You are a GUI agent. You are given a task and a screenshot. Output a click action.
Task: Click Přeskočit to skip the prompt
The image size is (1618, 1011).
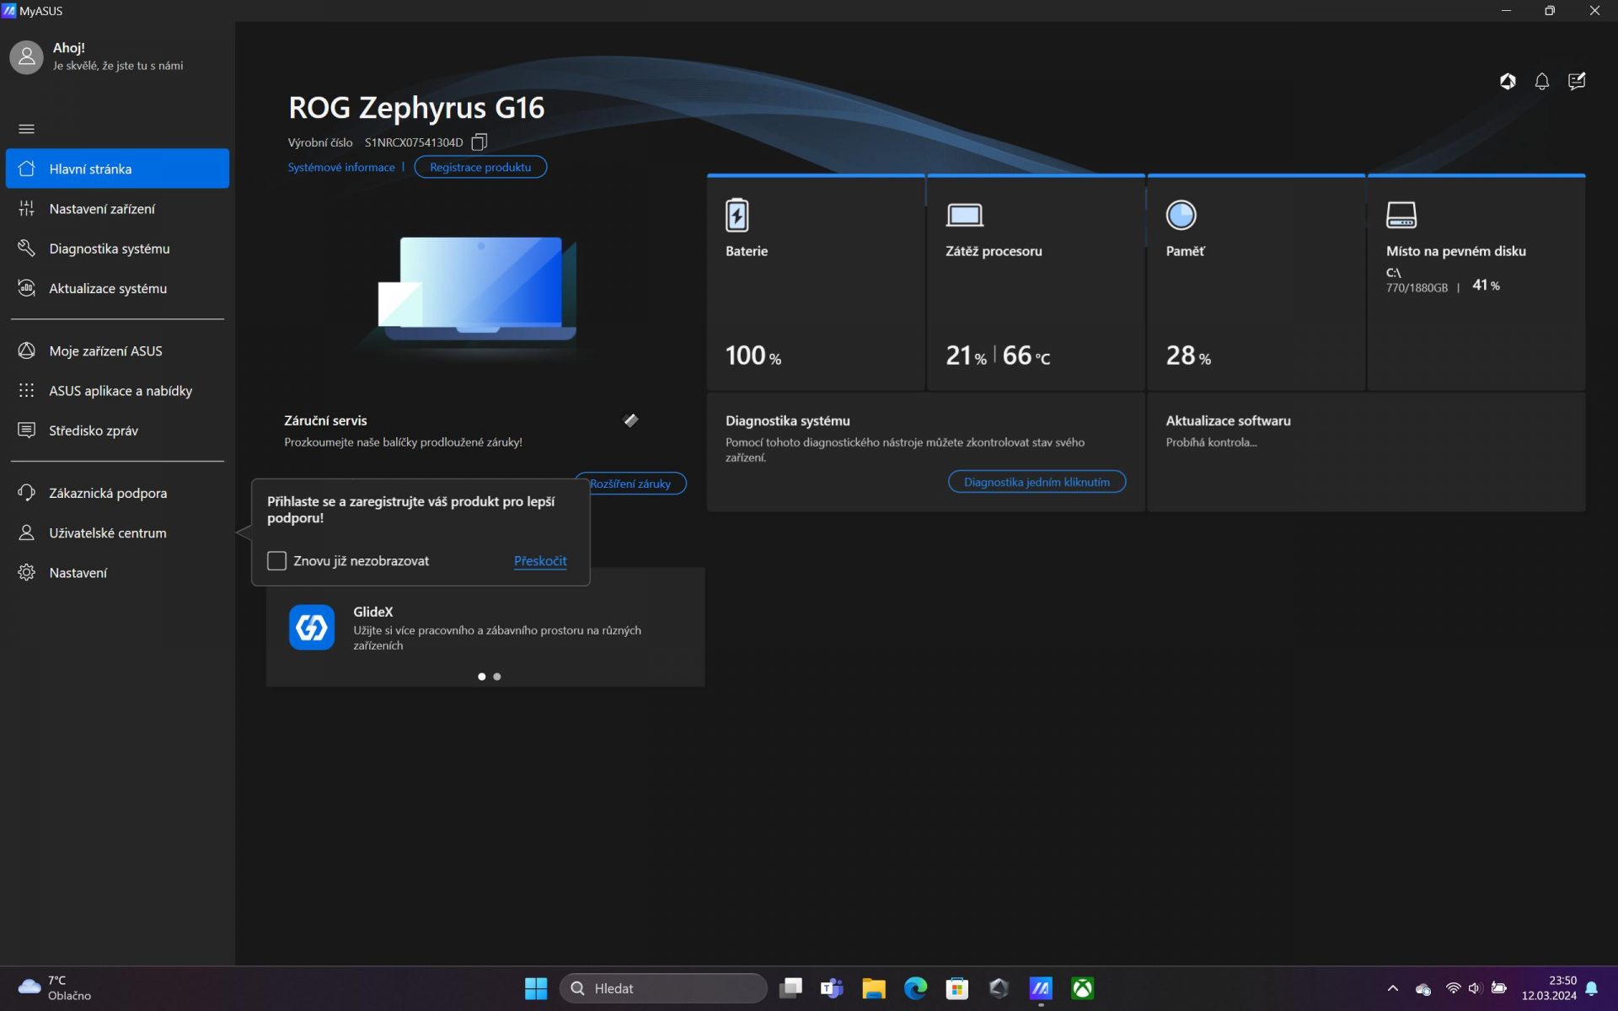540,561
